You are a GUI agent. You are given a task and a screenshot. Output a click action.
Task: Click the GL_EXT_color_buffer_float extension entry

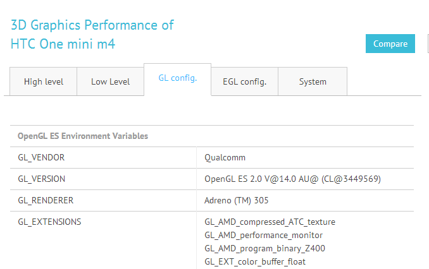[255, 261]
